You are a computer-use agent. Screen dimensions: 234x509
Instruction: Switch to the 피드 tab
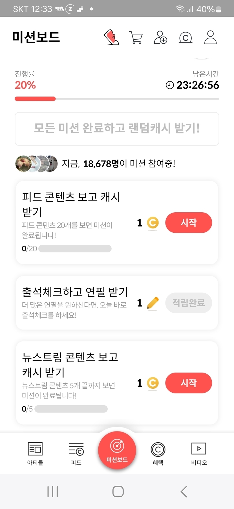click(x=76, y=453)
